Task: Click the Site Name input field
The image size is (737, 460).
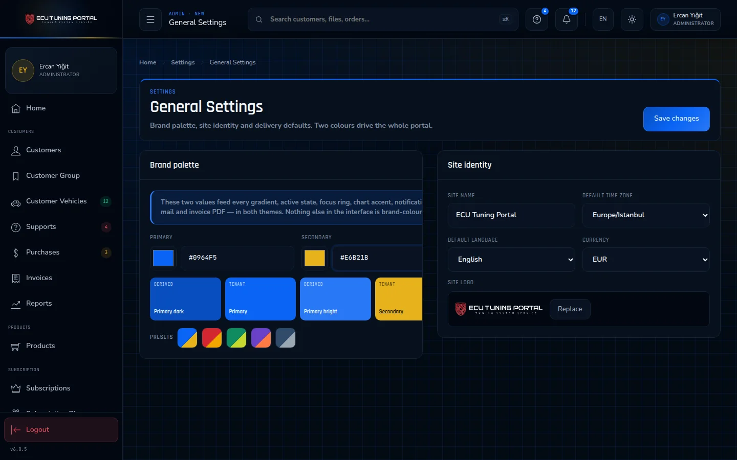Action: tap(511, 215)
